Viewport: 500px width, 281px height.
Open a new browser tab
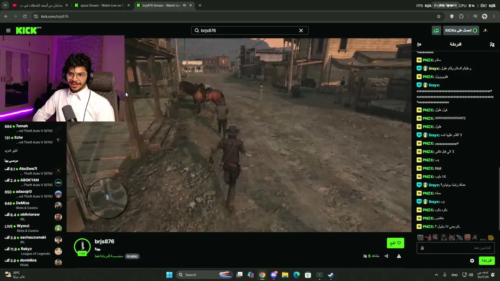(200, 5)
